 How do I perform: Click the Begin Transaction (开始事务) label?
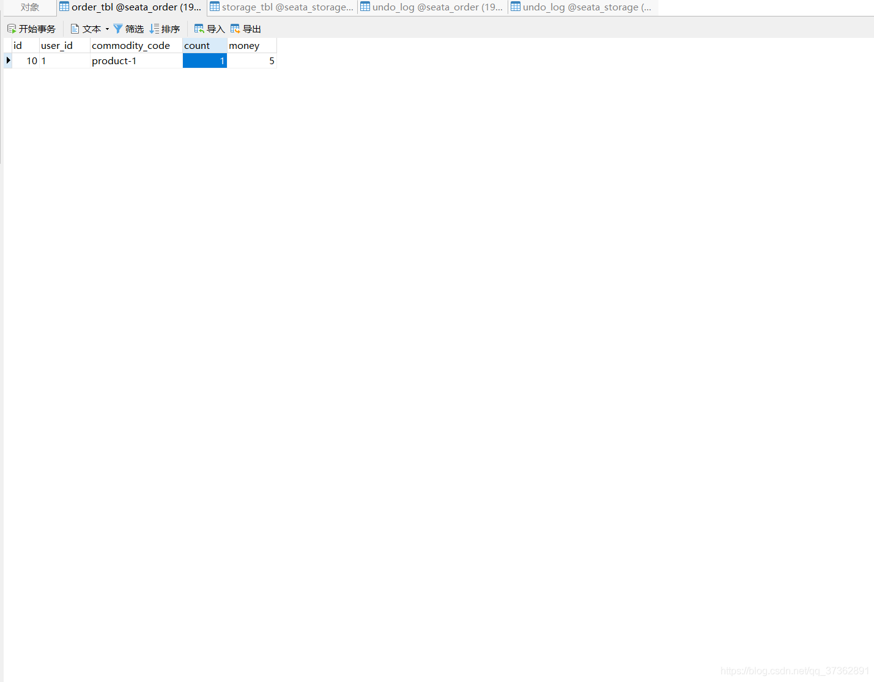point(37,29)
